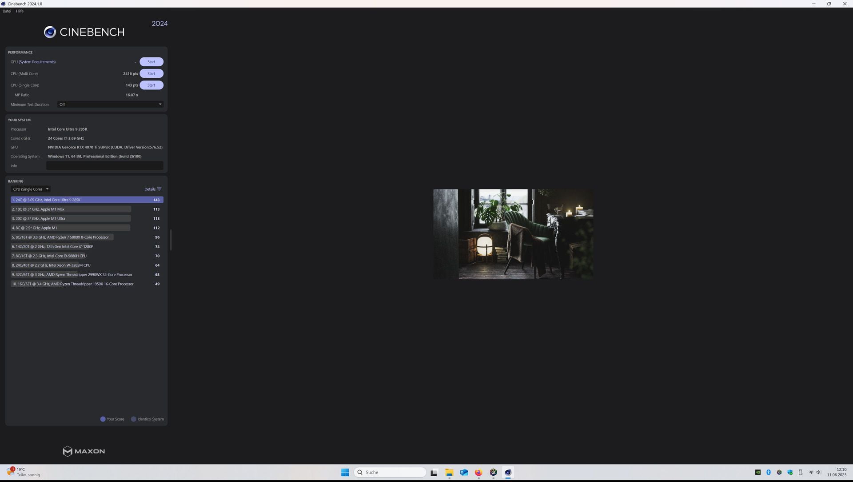
Task: Select the Threadripper 1950X ranking row
Action: (x=87, y=284)
